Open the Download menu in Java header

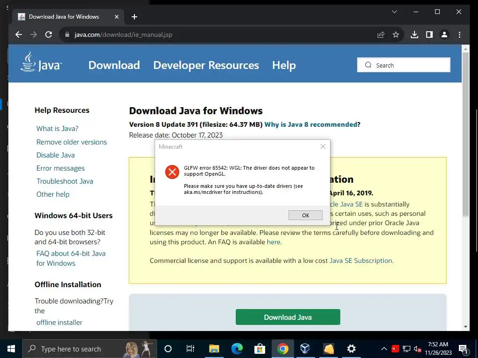point(114,65)
